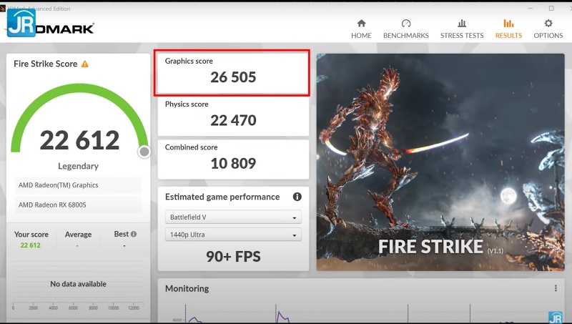Click the warning triangle beside Fire Strike Score
572x324 pixels.
[x=84, y=64]
